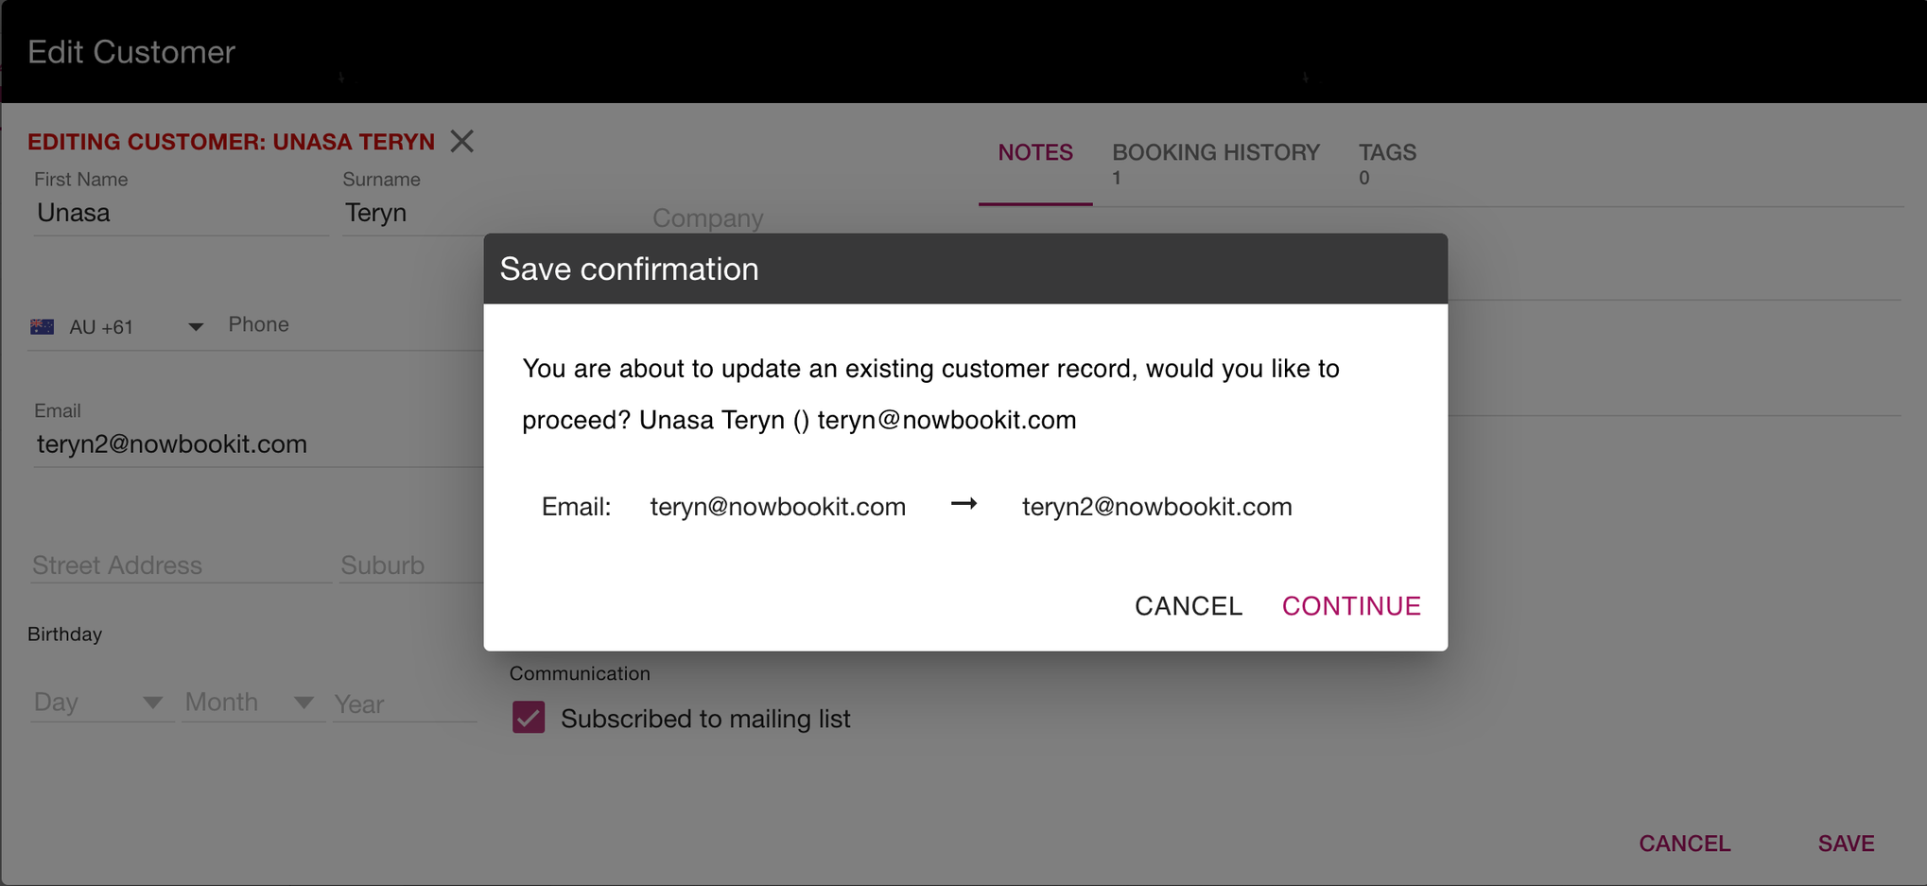Click CANCEL at the bottom of Edit Customer

pyautogui.click(x=1684, y=843)
